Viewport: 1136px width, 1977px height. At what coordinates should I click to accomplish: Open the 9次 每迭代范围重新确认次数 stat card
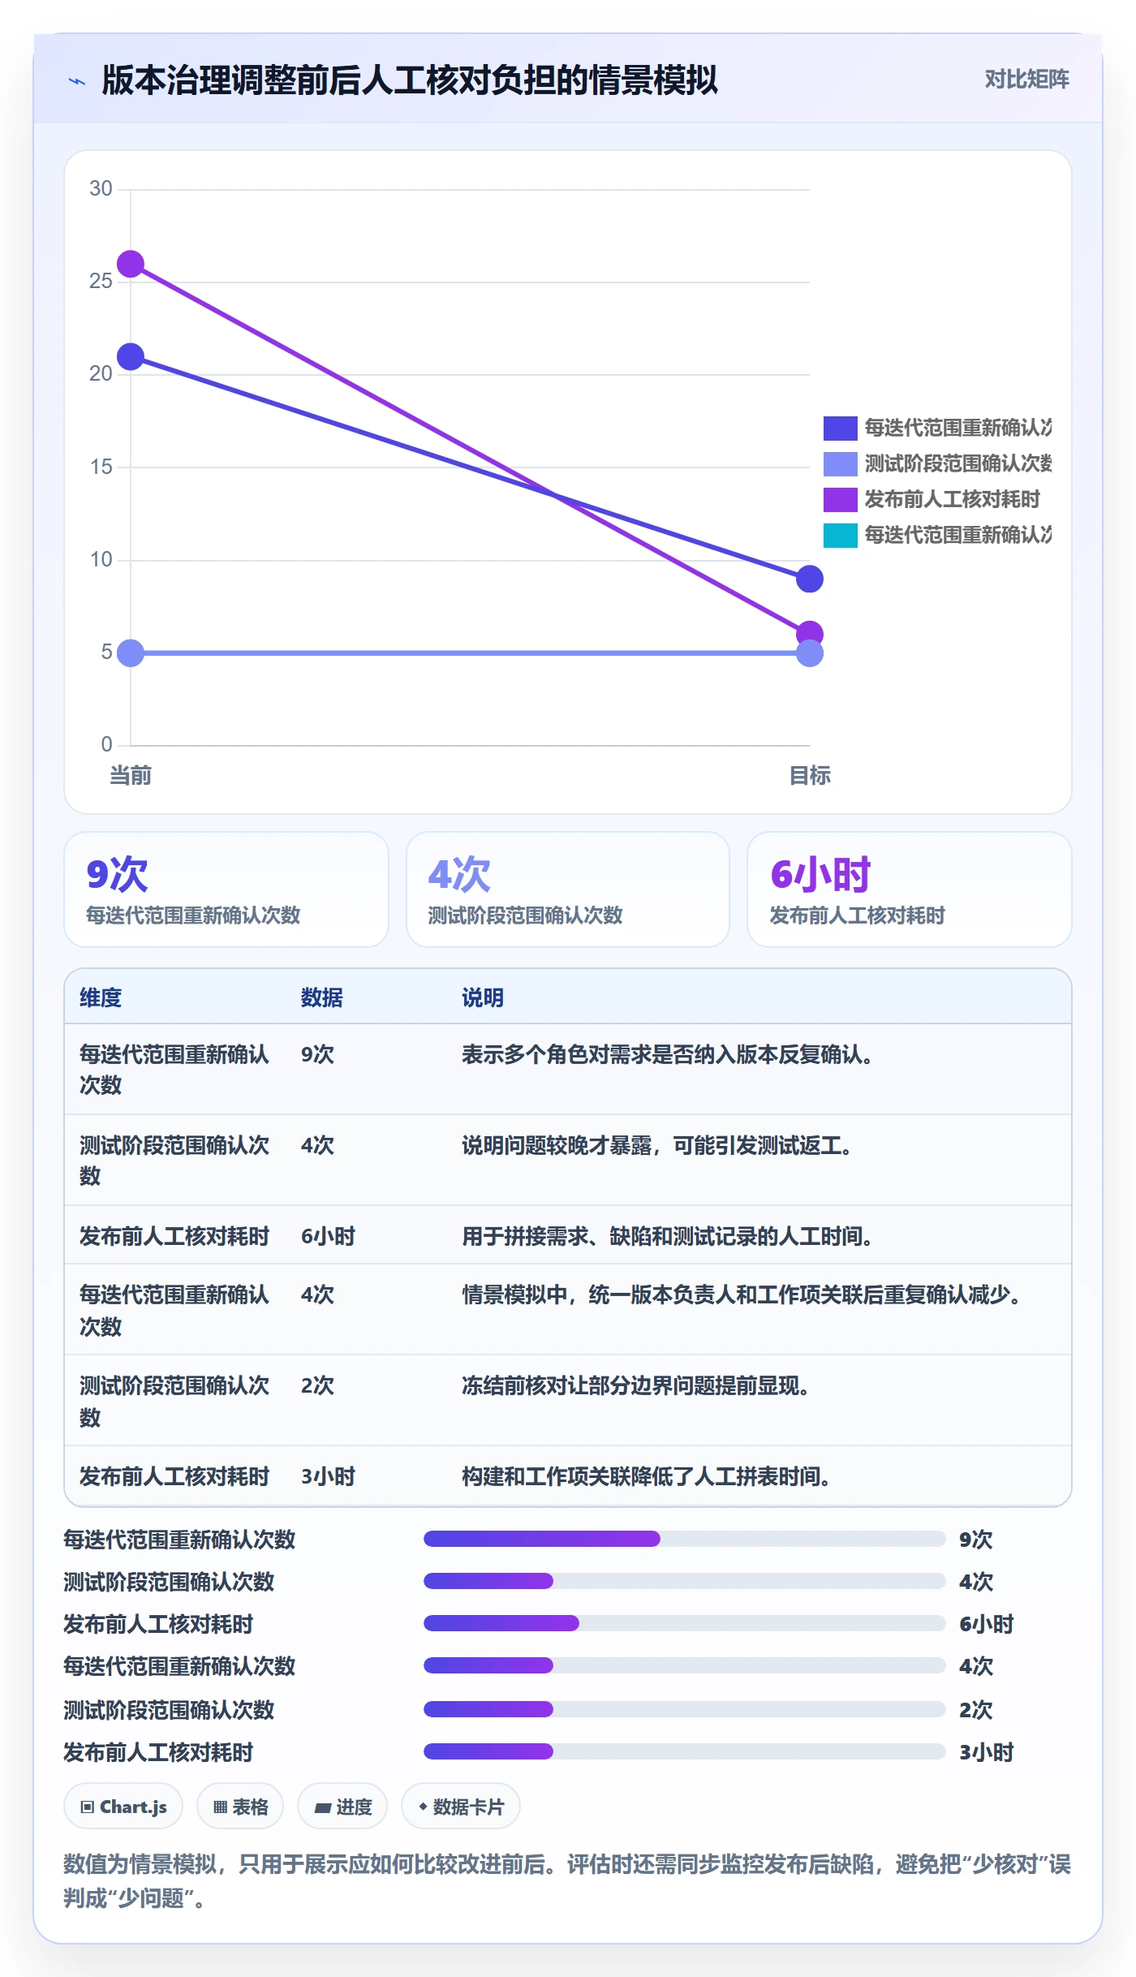pos(226,889)
